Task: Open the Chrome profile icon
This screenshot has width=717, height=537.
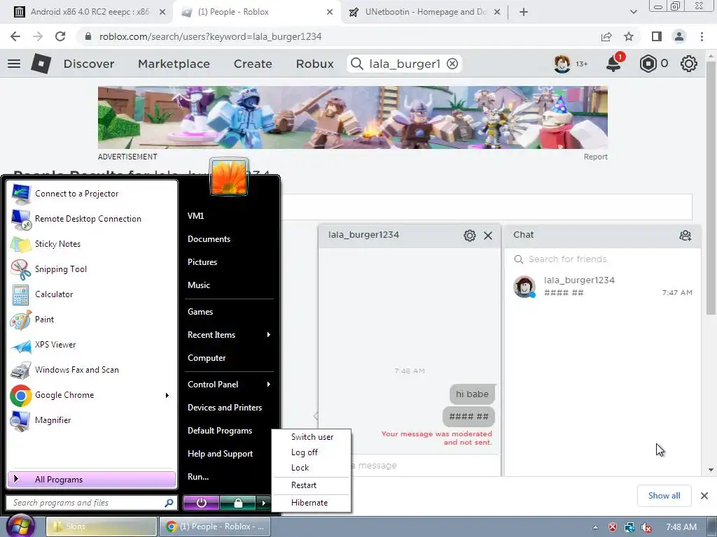Action: pyautogui.click(x=679, y=36)
